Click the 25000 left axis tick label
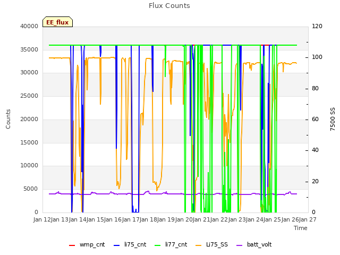 point(29,96)
